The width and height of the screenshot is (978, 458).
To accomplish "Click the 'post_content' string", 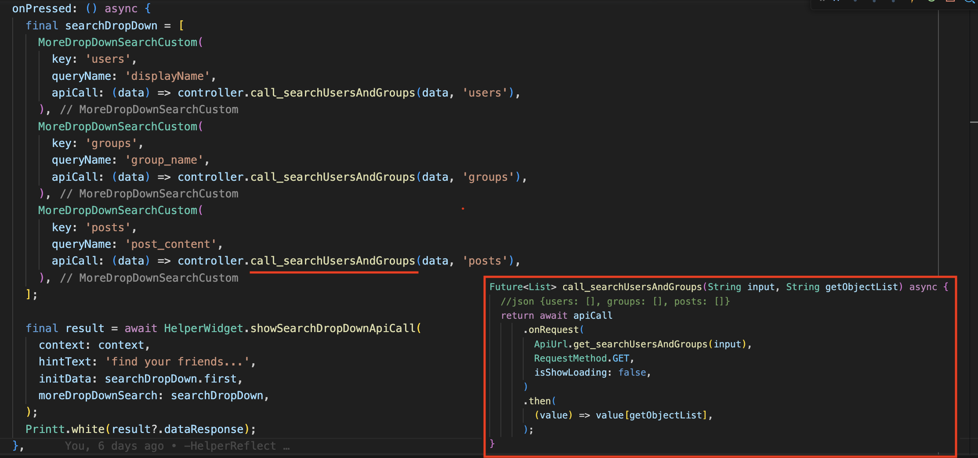I will click(x=171, y=244).
